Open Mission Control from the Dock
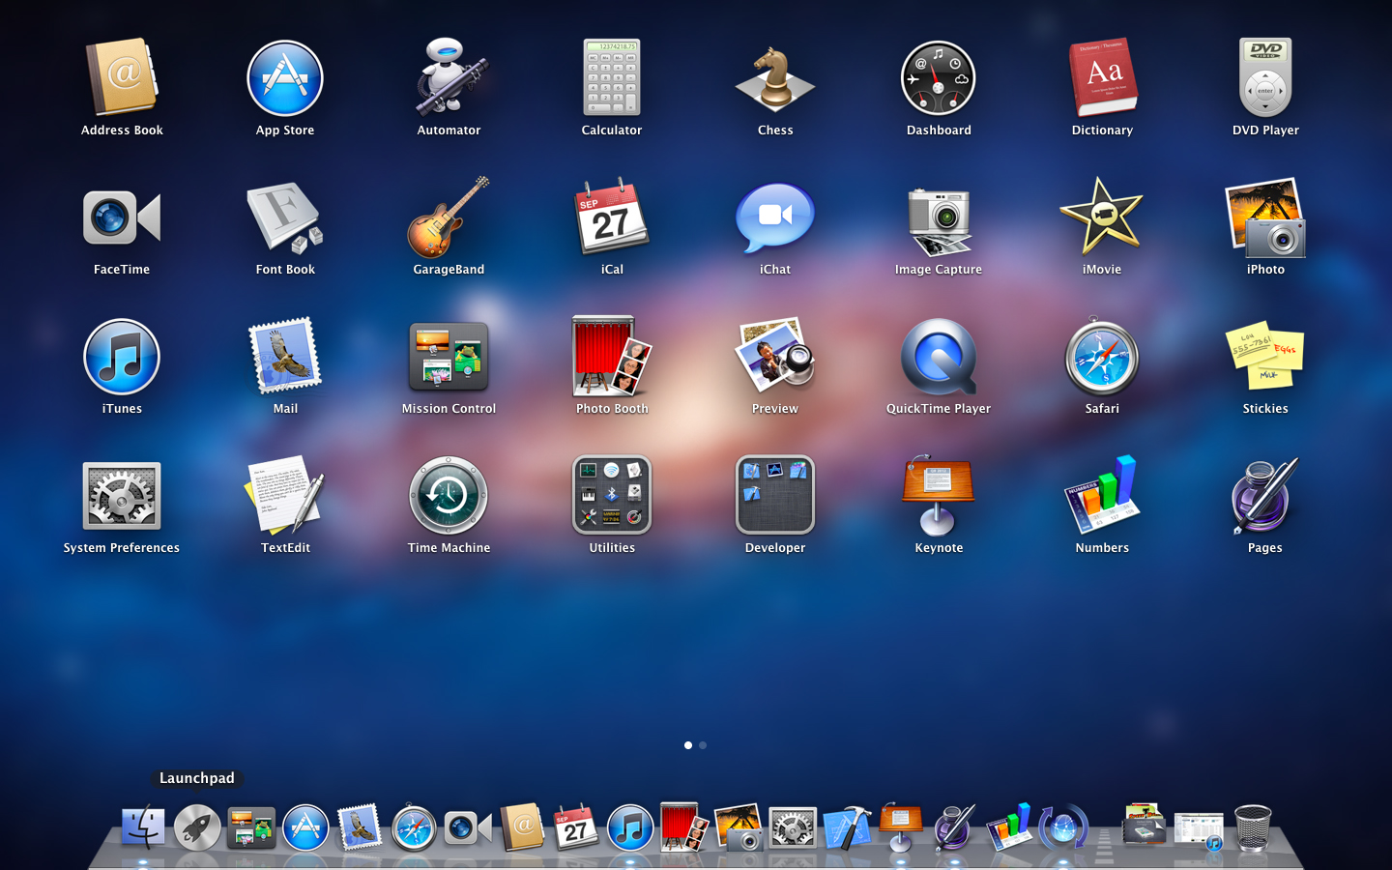Image resolution: width=1392 pixels, height=870 pixels. (251, 828)
